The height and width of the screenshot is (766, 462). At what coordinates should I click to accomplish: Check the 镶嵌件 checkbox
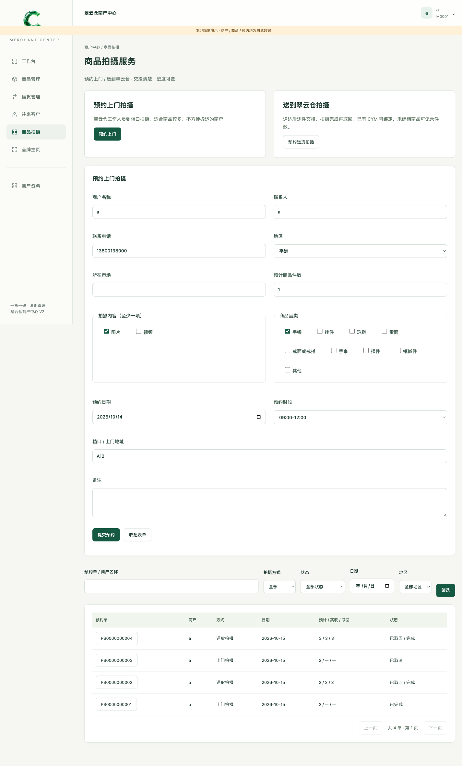tap(398, 350)
